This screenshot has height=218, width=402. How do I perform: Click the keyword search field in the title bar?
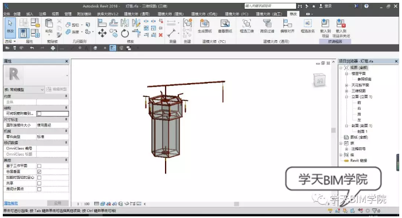click(270, 6)
